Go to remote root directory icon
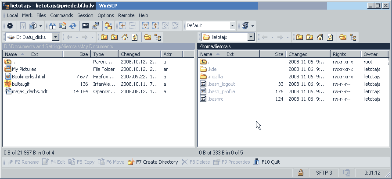This screenshot has height=179, width=392. click(x=310, y=37)
